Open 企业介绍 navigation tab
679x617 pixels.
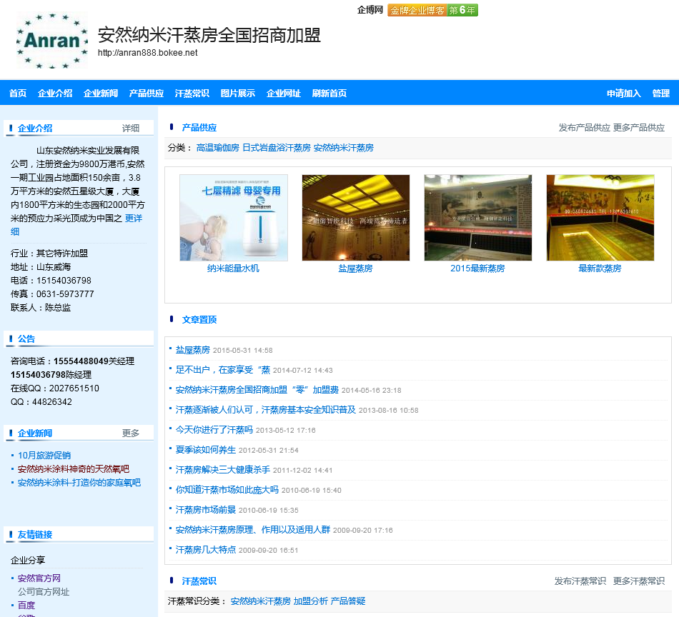[55, 93]
